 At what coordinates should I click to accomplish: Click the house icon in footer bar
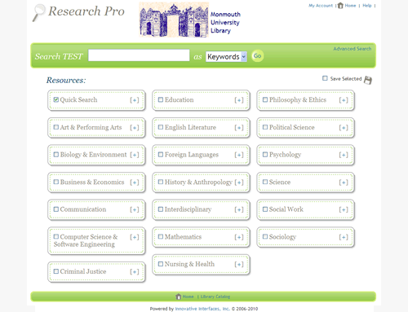point(179,297)
